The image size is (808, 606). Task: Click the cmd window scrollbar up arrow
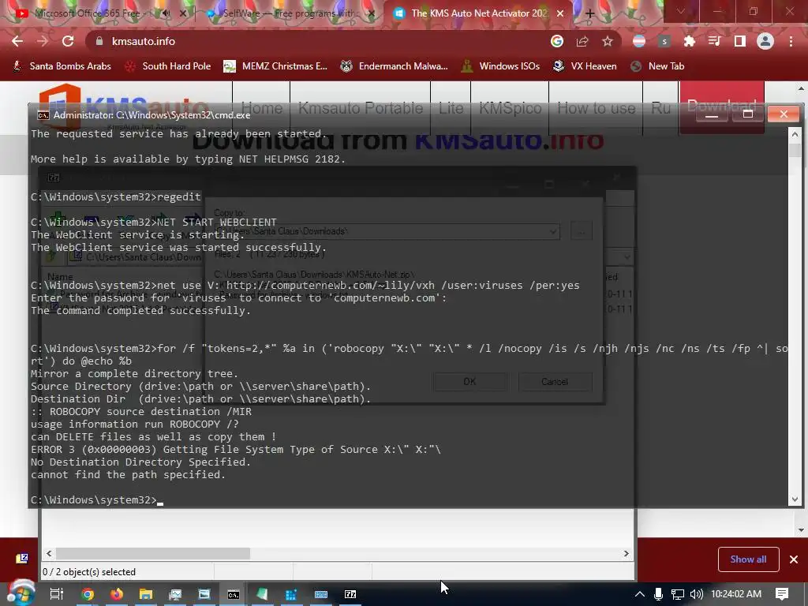[795, 135]
